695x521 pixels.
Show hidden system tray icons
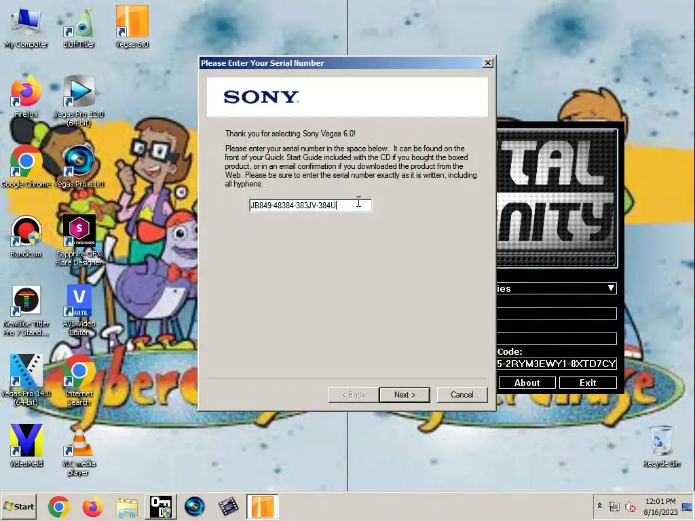point(600,506)
